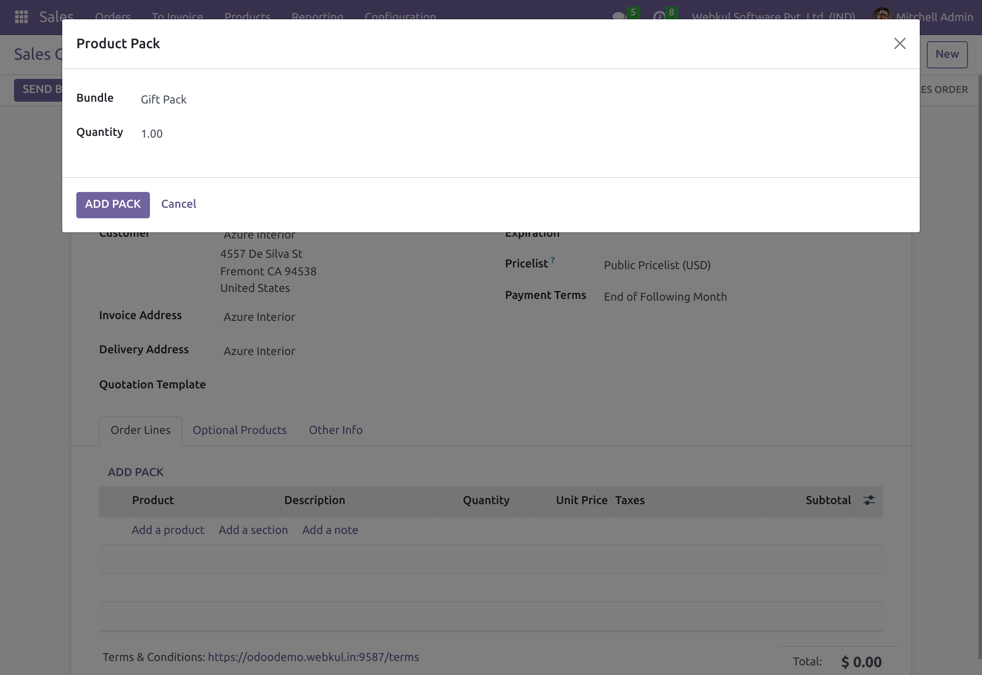Click the ADD PACK button in the dialog
The height and width of the screenshot is (675, 982).
pos(113,205)
